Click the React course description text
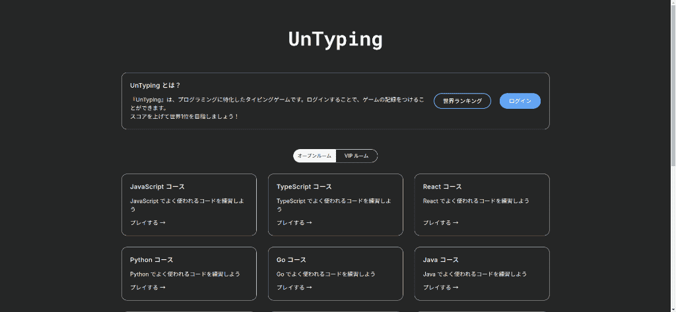Viewport: 676px width, 312px height. (x=475, y=201)
